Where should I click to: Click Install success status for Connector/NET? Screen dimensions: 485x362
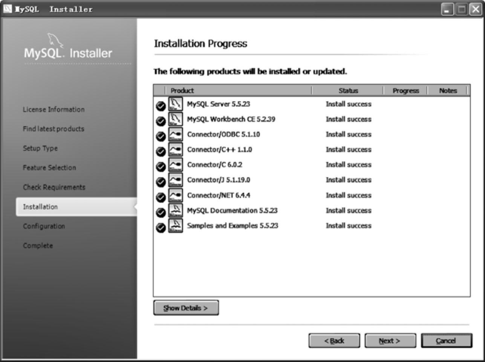tap(349, 195)
